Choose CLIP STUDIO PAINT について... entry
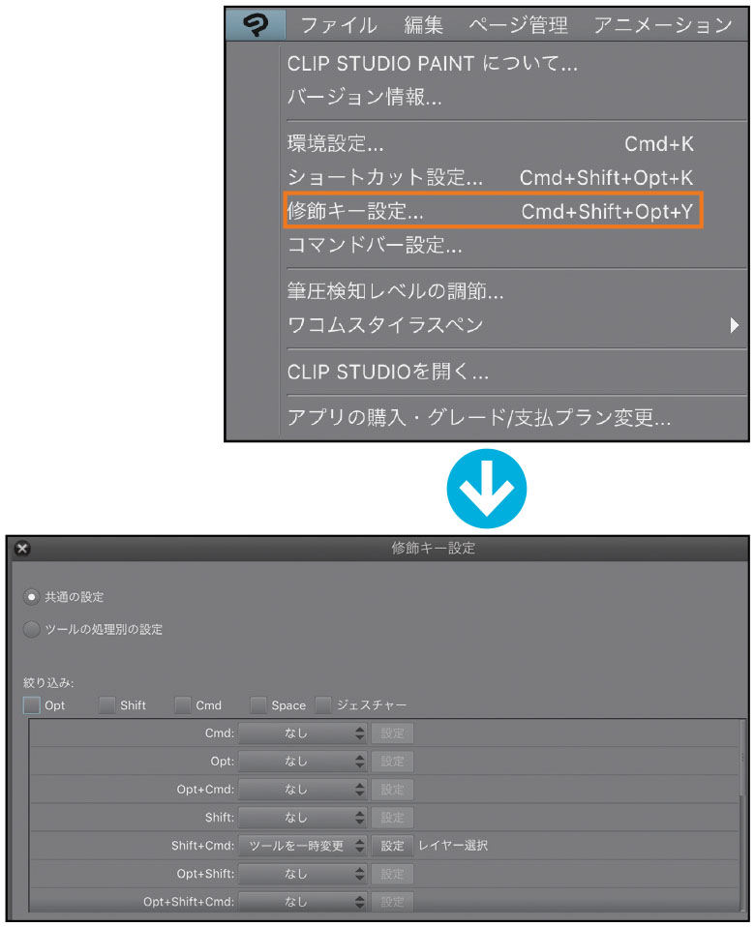Image resolution: width=755 pixels, height=927 pixels. pyautogui.click(x=432, y=64)
